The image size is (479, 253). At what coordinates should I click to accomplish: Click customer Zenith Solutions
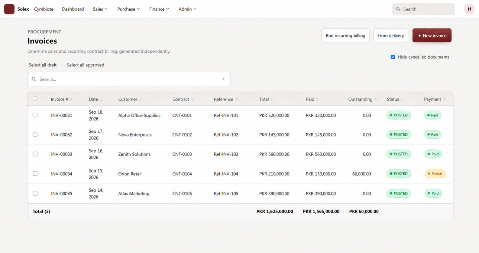coord(134,154)
